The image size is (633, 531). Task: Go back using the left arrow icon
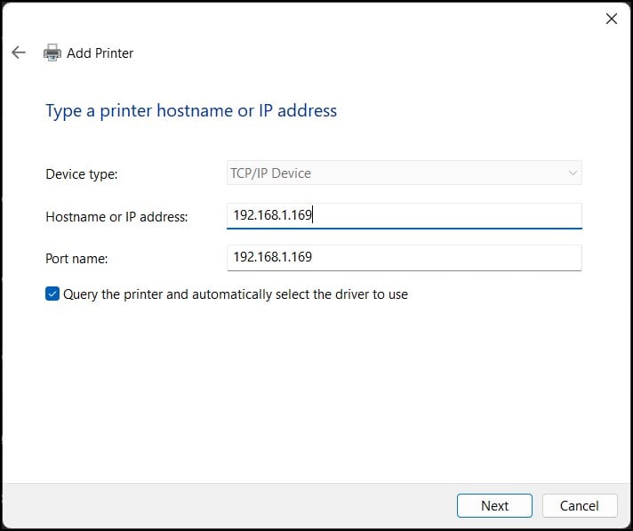tap(19, 52)
